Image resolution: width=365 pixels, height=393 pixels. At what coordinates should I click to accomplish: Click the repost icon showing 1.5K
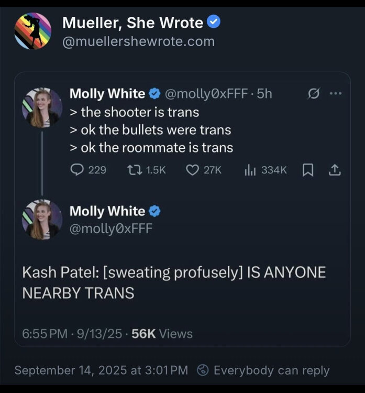(x=133, y=170)
